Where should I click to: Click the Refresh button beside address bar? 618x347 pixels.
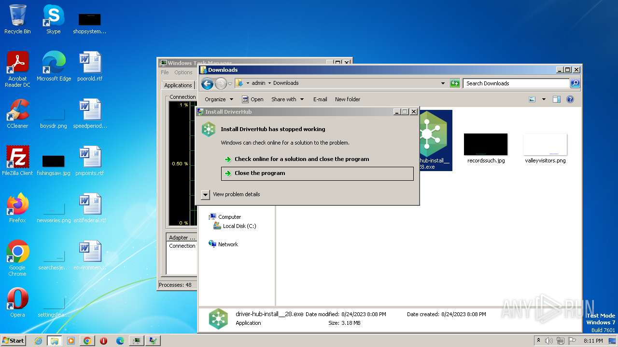point(455,83)
